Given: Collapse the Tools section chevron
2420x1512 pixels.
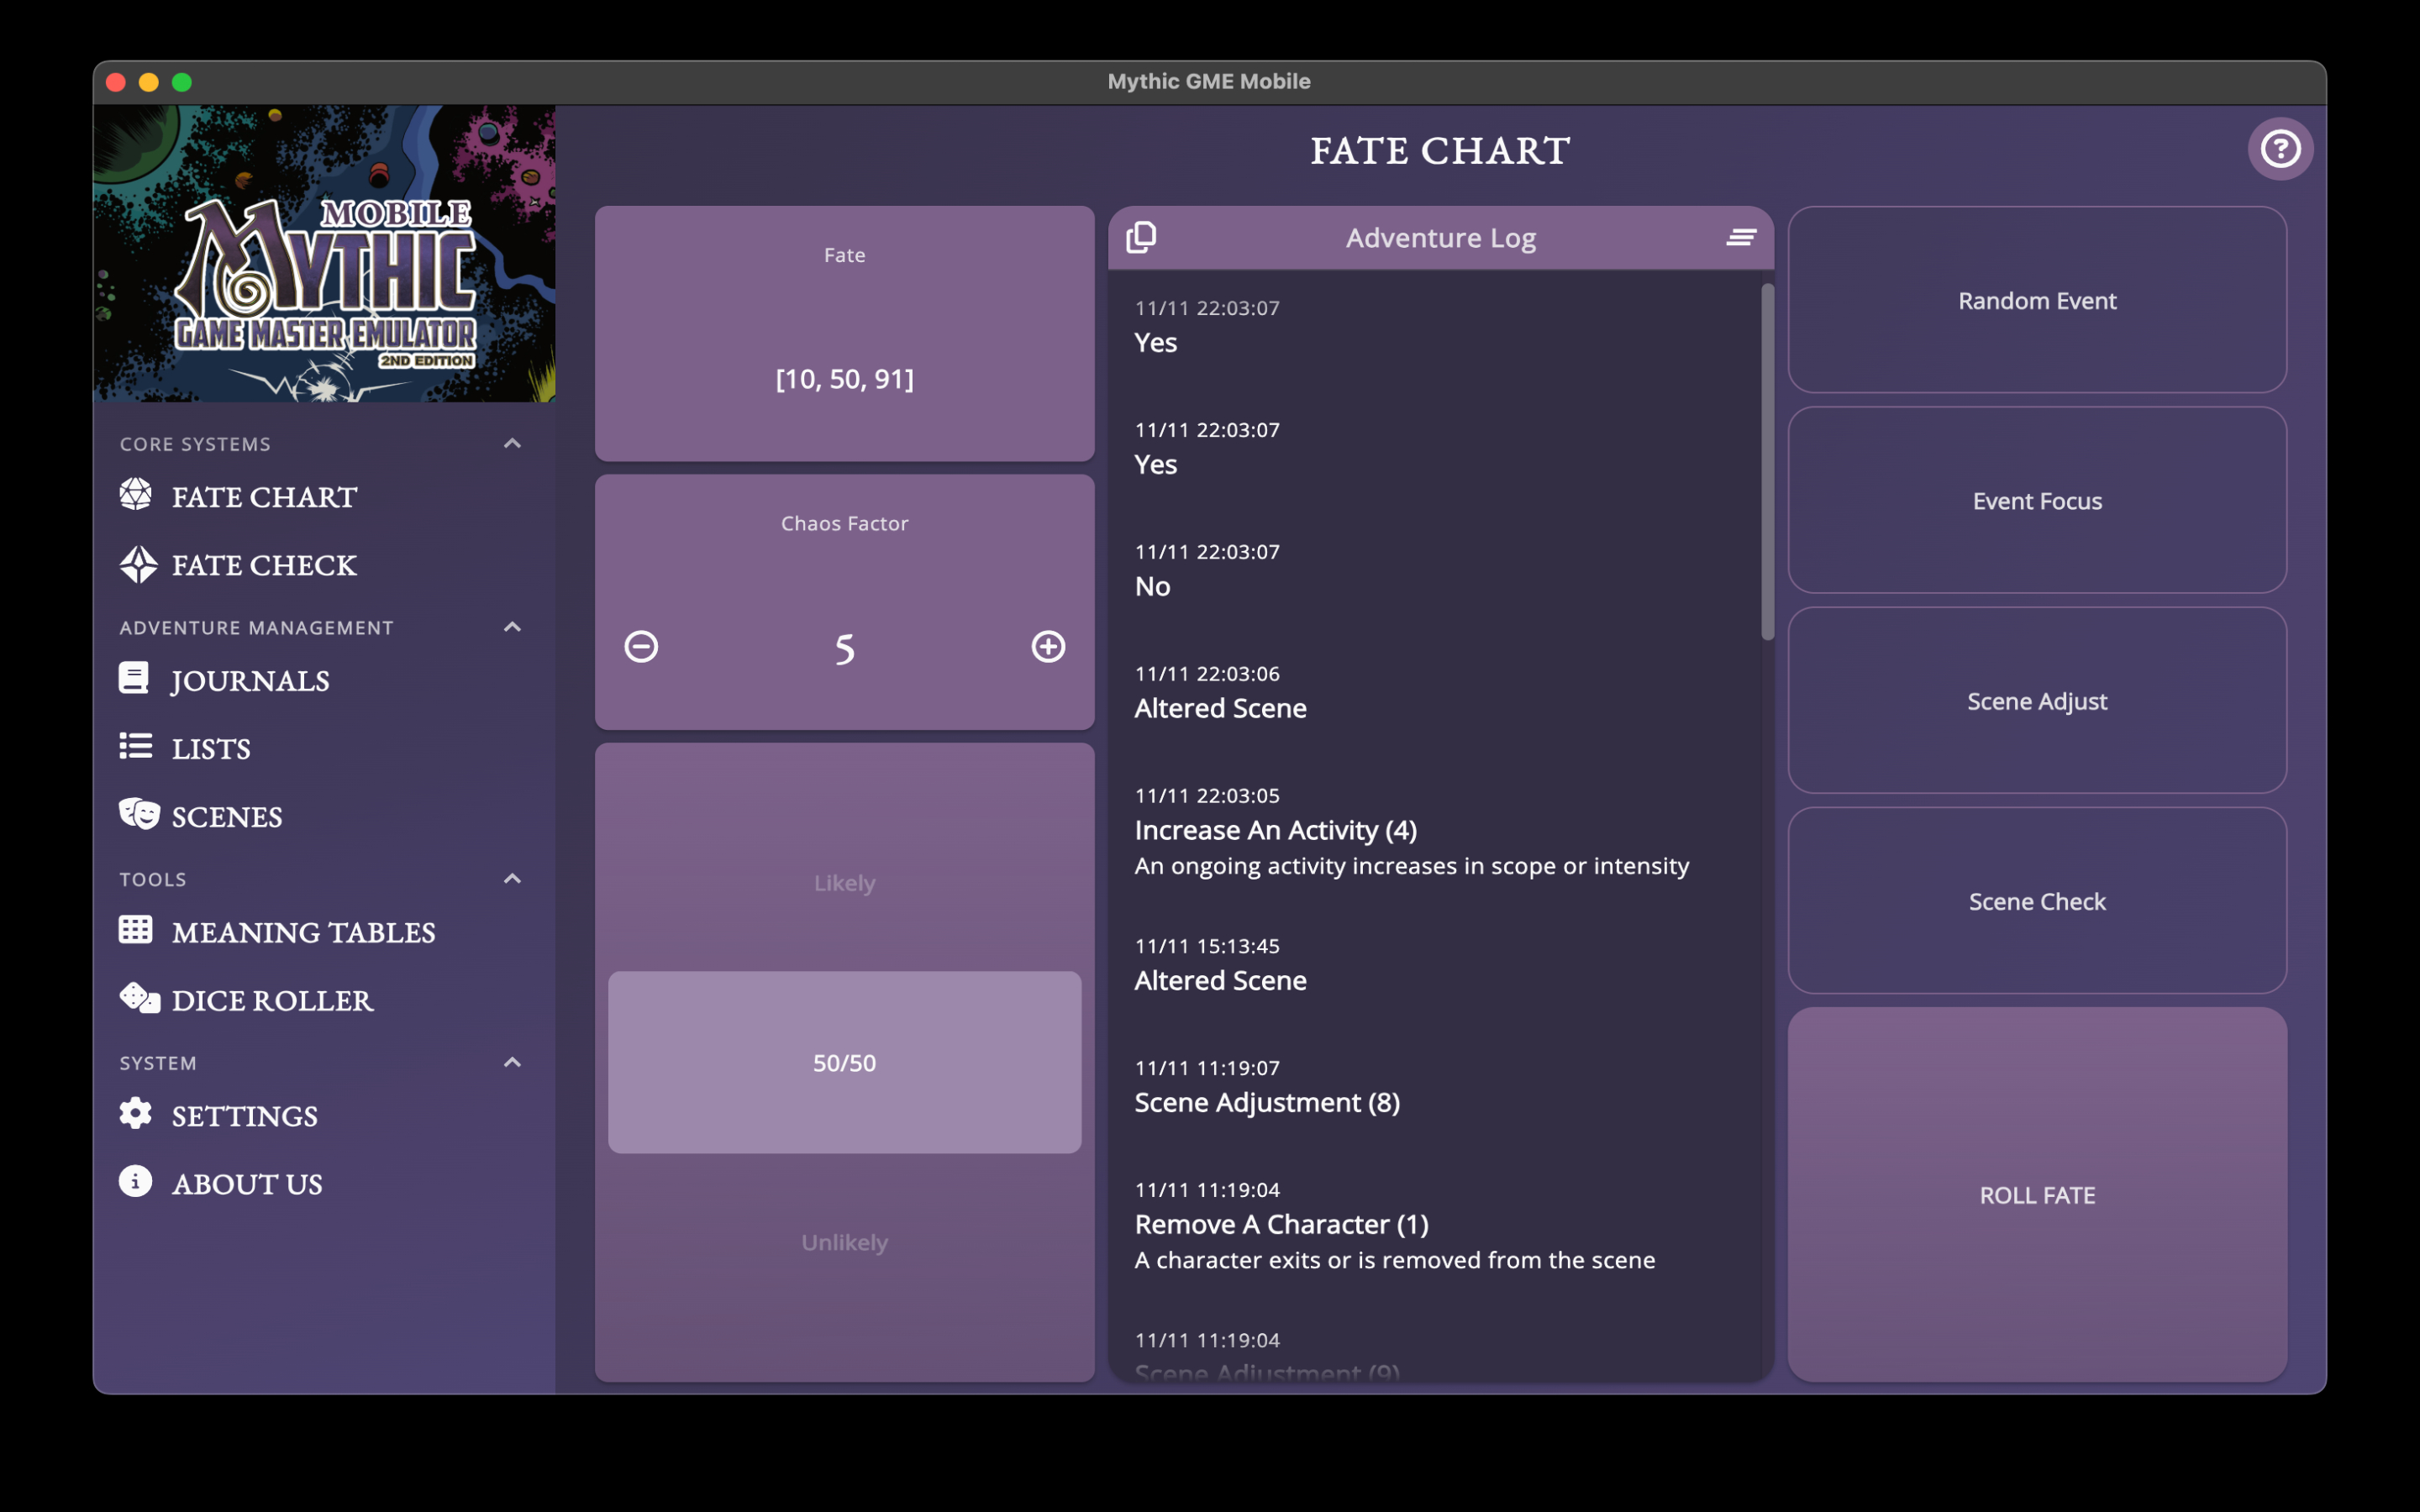Looking at the screenshot, I should tap(512, 879).
